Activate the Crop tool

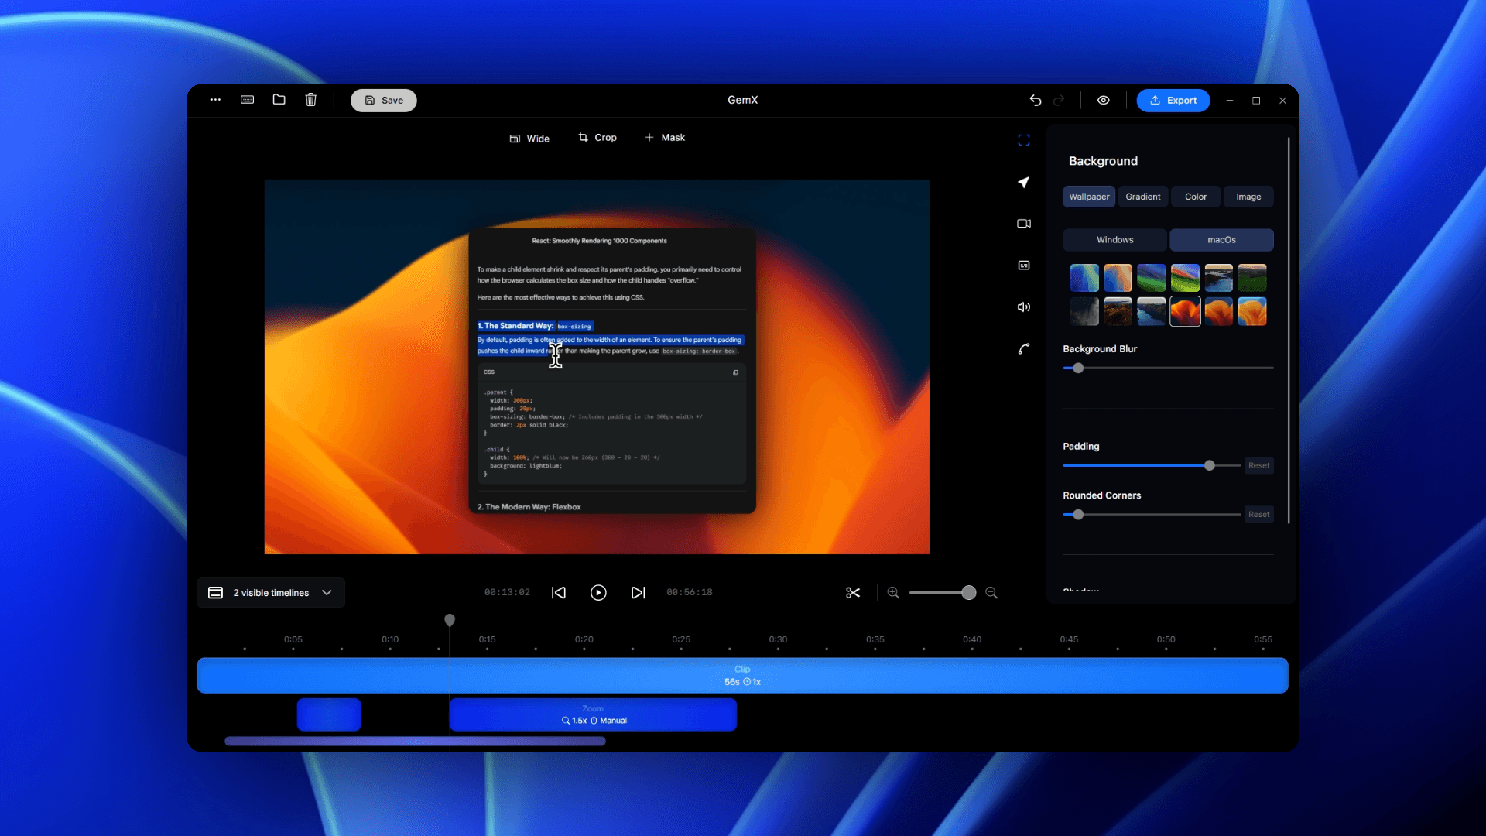[x=597, y=138]
